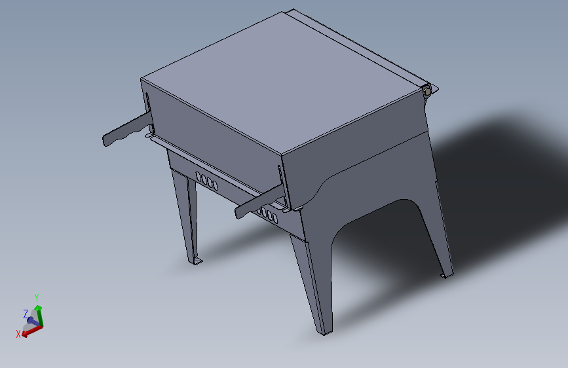Select the left wavy handle of the model
Viewport: 568px width, 368px height.
click(x=126, y=129)
